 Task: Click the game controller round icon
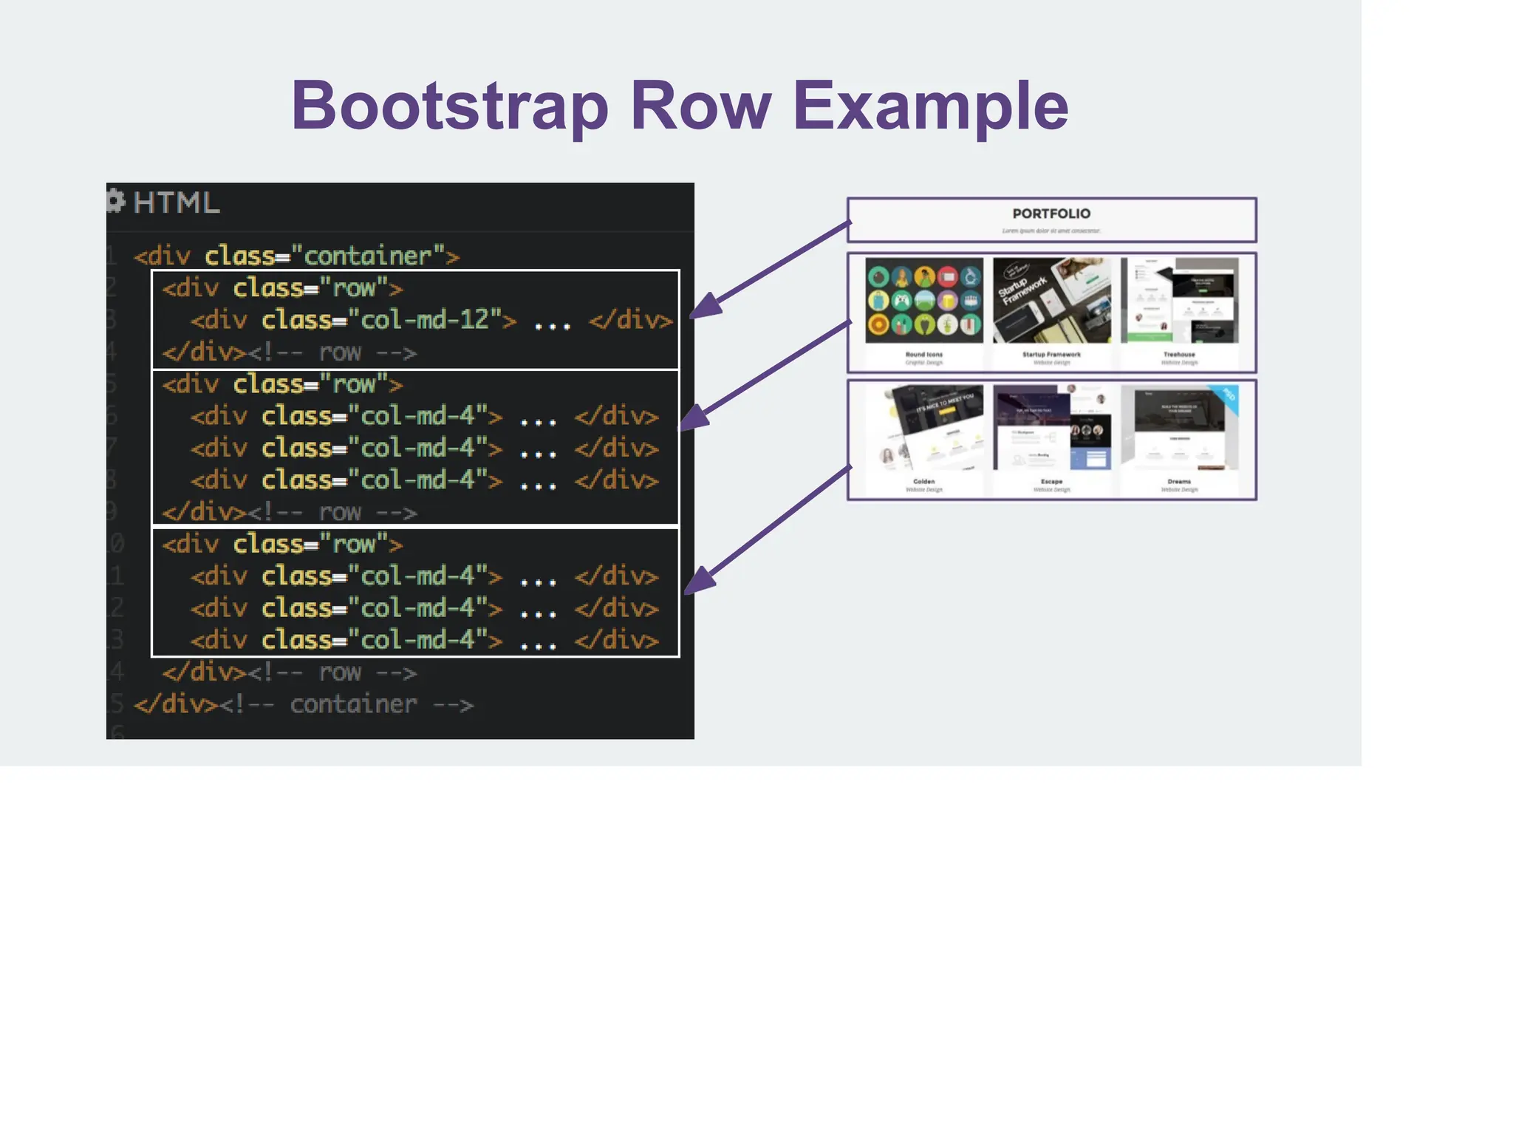901,301
